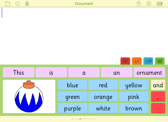Insert a comma with red key

click(x=158, y=97)
